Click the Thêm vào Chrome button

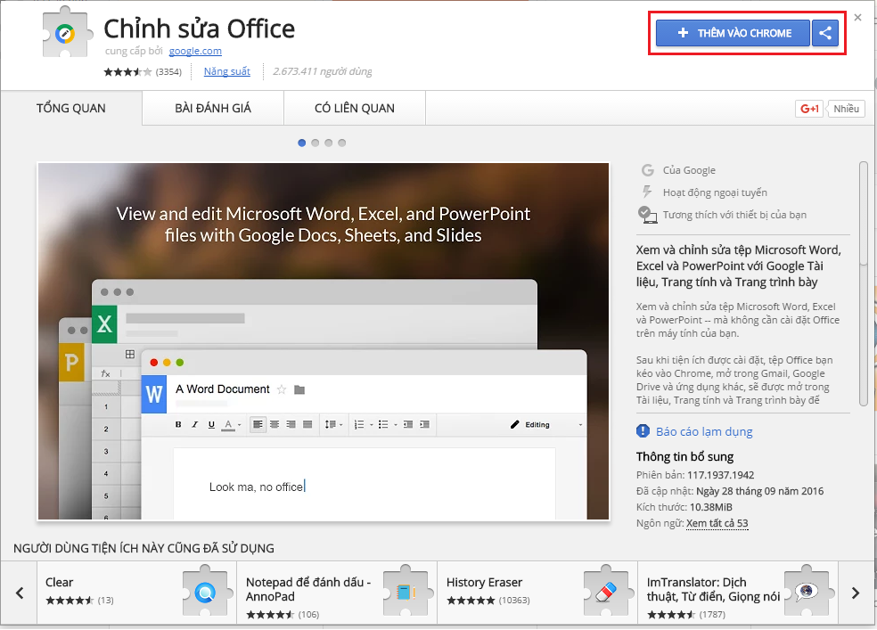point(734,33)
